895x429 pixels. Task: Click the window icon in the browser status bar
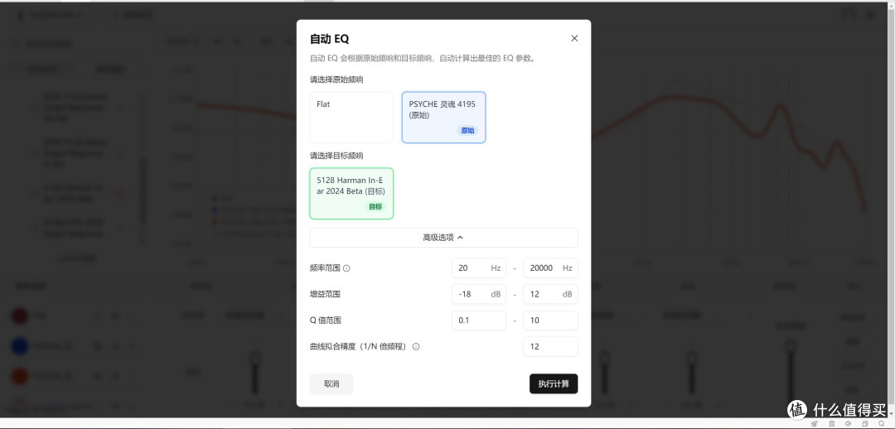tap(864, 424)
